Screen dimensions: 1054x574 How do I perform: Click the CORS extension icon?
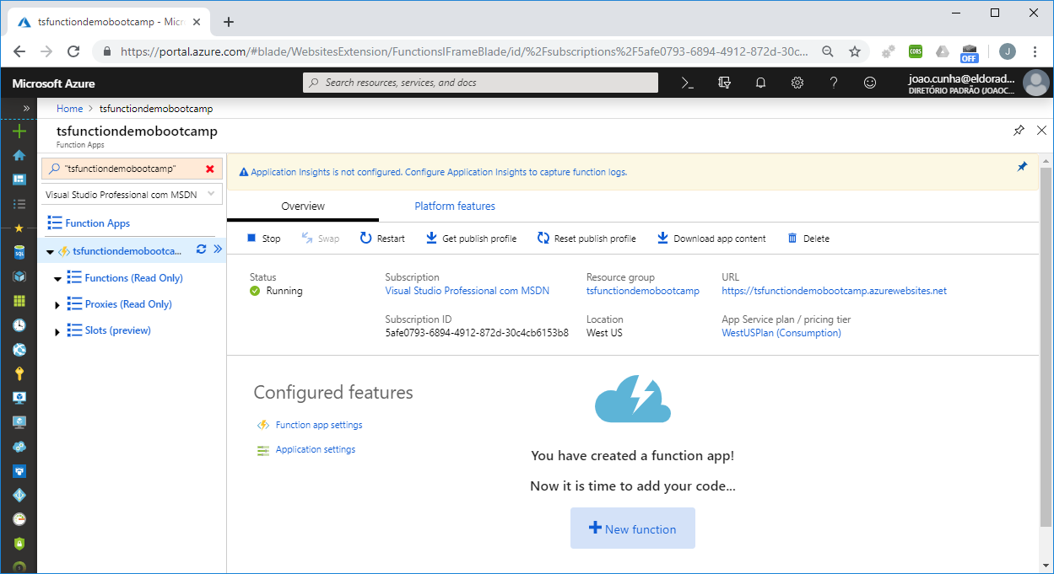point(916,51)
